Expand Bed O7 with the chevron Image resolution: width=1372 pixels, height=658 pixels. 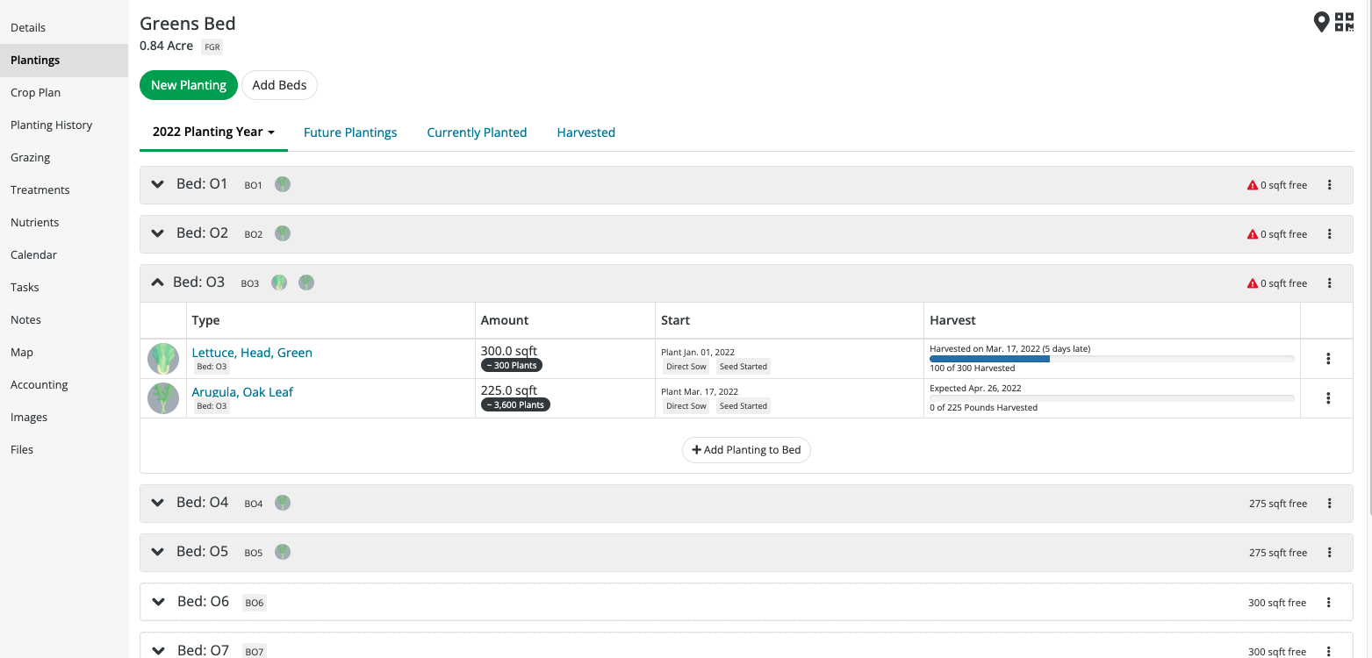click(159, 650)
